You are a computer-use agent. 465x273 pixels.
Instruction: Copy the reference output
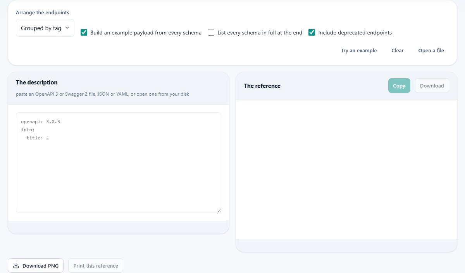(399, 86)
